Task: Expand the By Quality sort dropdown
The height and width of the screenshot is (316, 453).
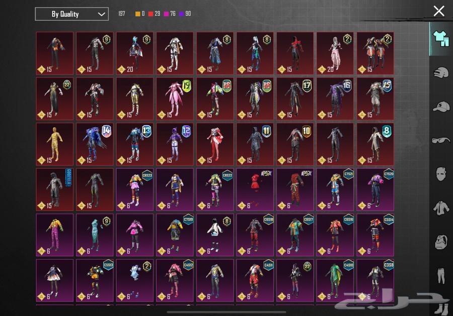Action: (x=71, y=14)
